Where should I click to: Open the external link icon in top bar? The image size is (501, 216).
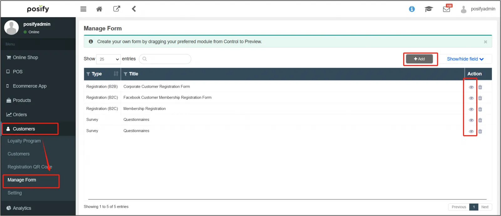tap(116, 9)
